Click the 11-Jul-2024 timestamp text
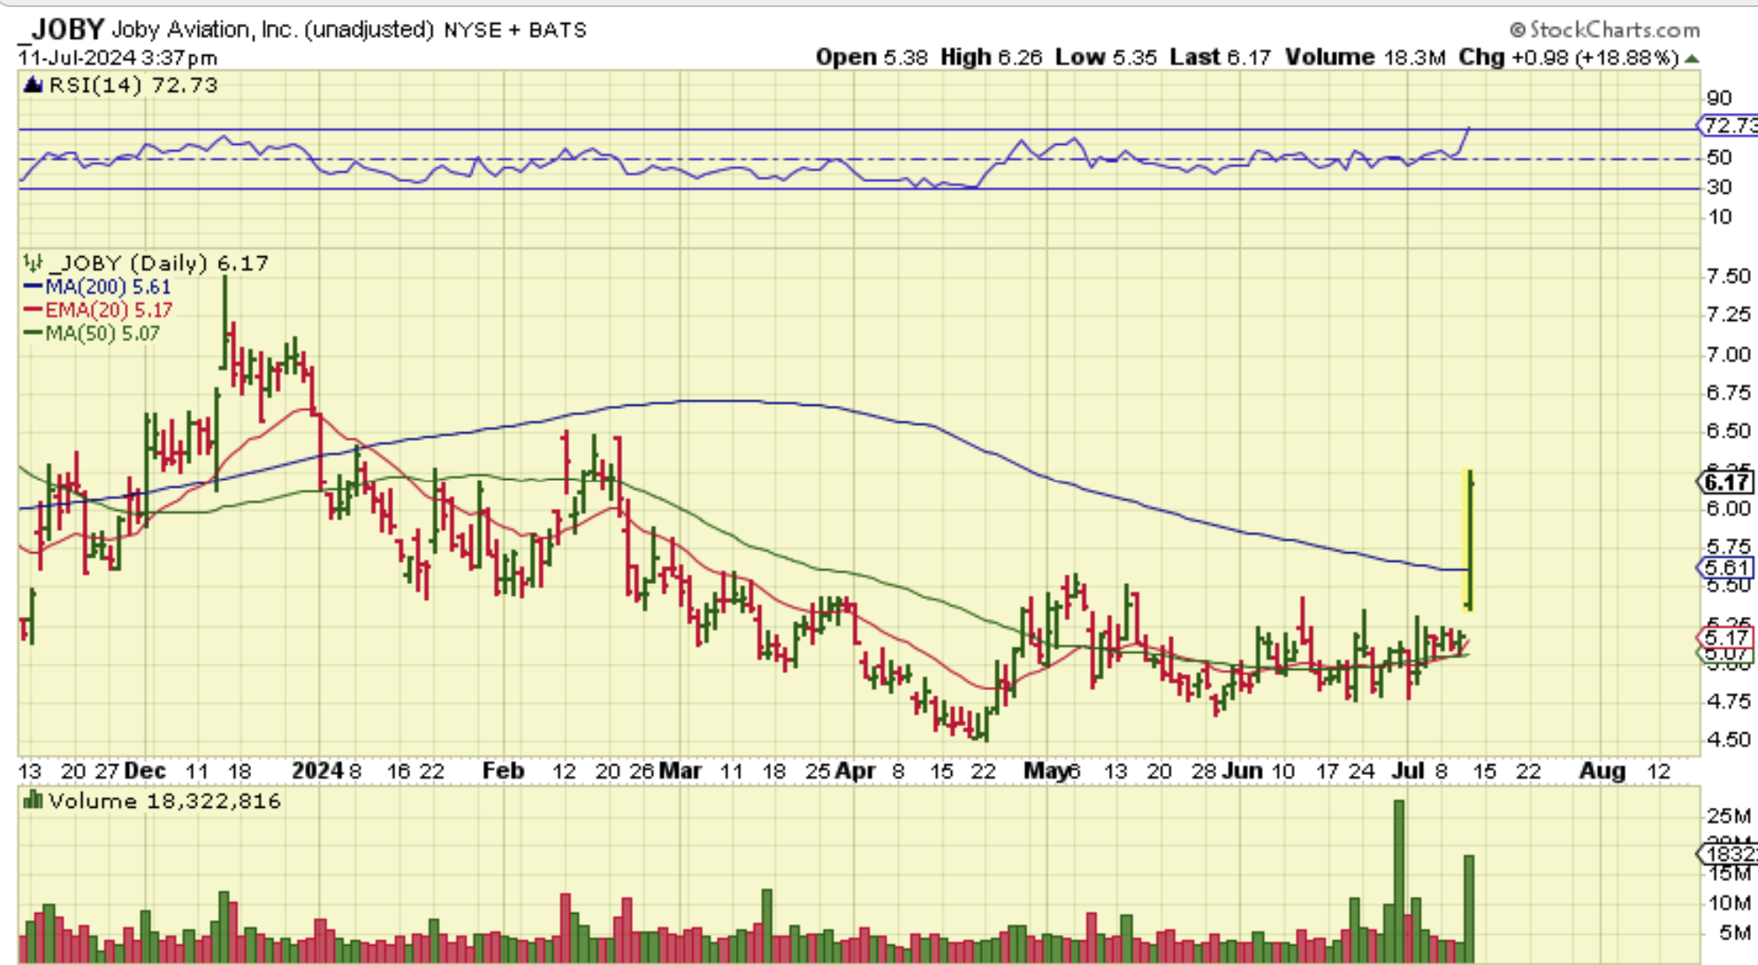 pyautogui.click(x=118, y=58)
